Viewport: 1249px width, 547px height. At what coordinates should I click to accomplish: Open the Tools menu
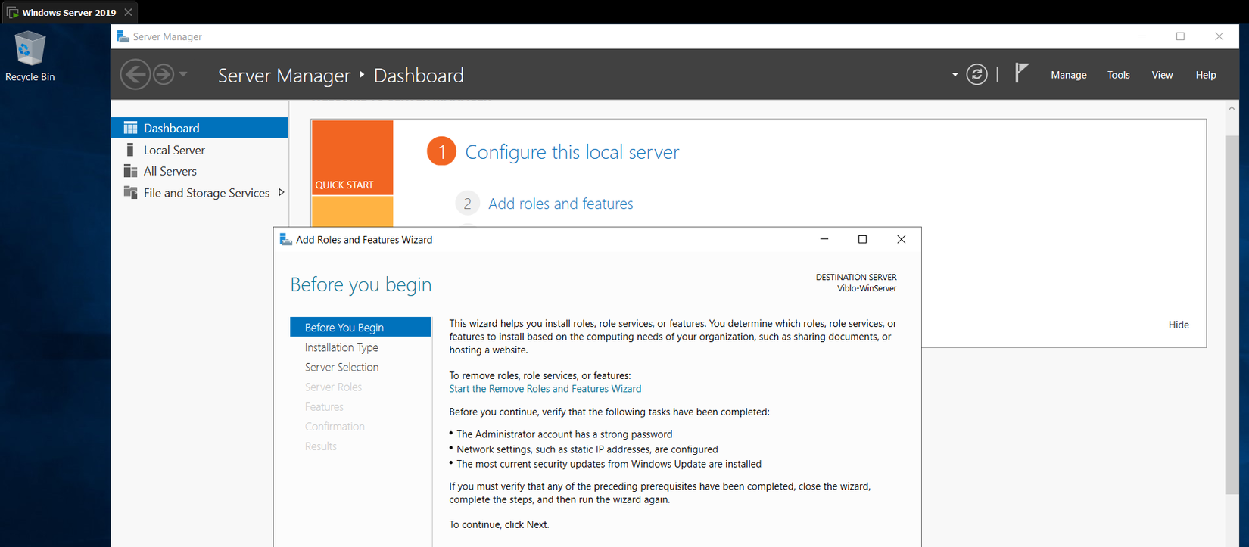1118,75
